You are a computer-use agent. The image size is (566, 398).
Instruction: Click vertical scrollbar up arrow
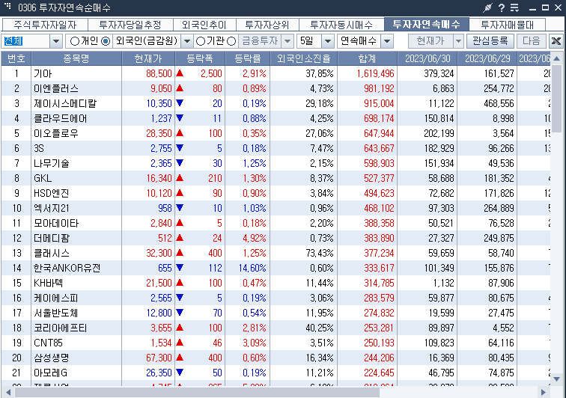click(x=556, y=58)
